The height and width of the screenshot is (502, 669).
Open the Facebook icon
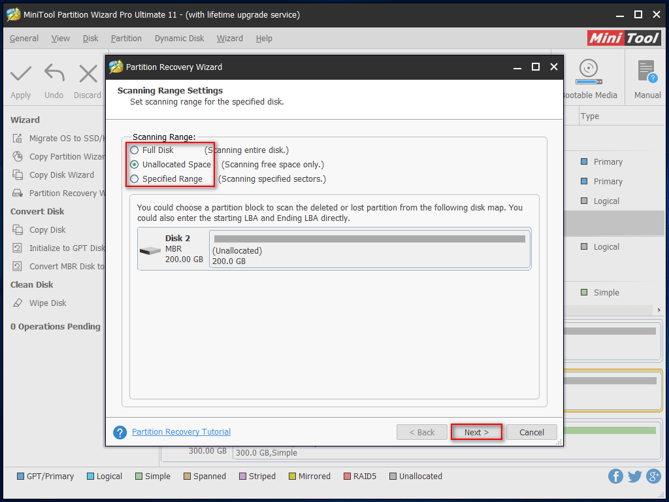click(615, 476)
